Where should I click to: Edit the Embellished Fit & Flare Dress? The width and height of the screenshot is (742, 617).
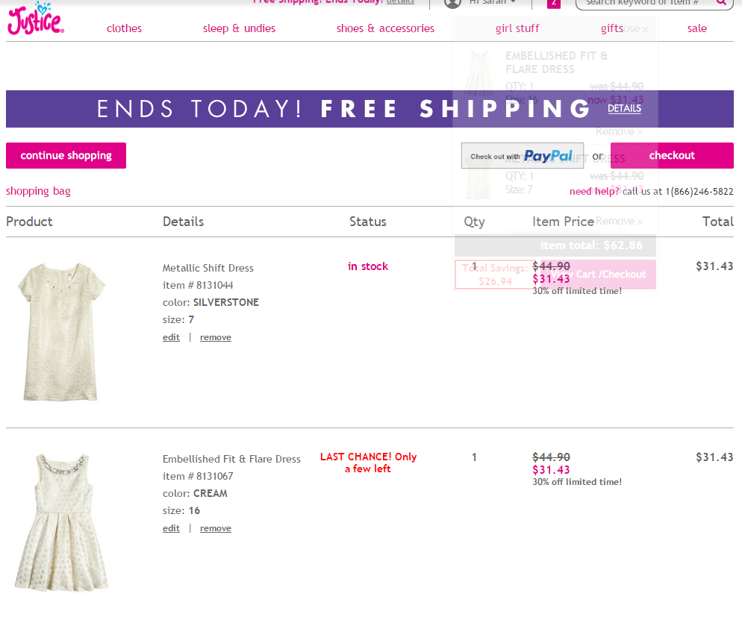171,528
